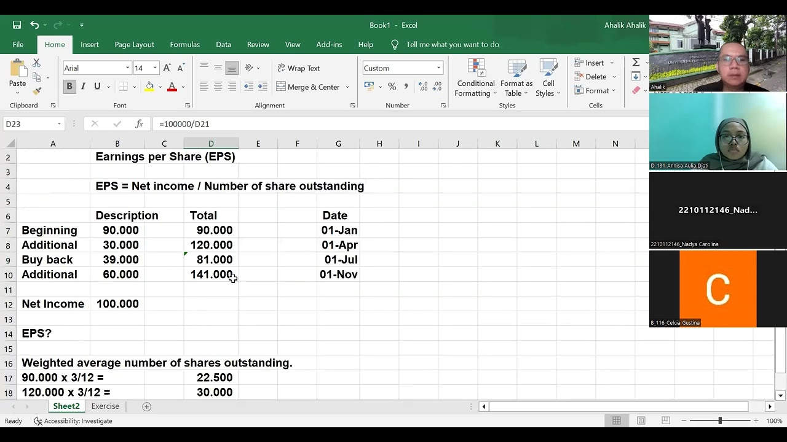The height and width of the screenshot is (442, 787).
Task: Click Increase Indent icon
Action: 263,87
